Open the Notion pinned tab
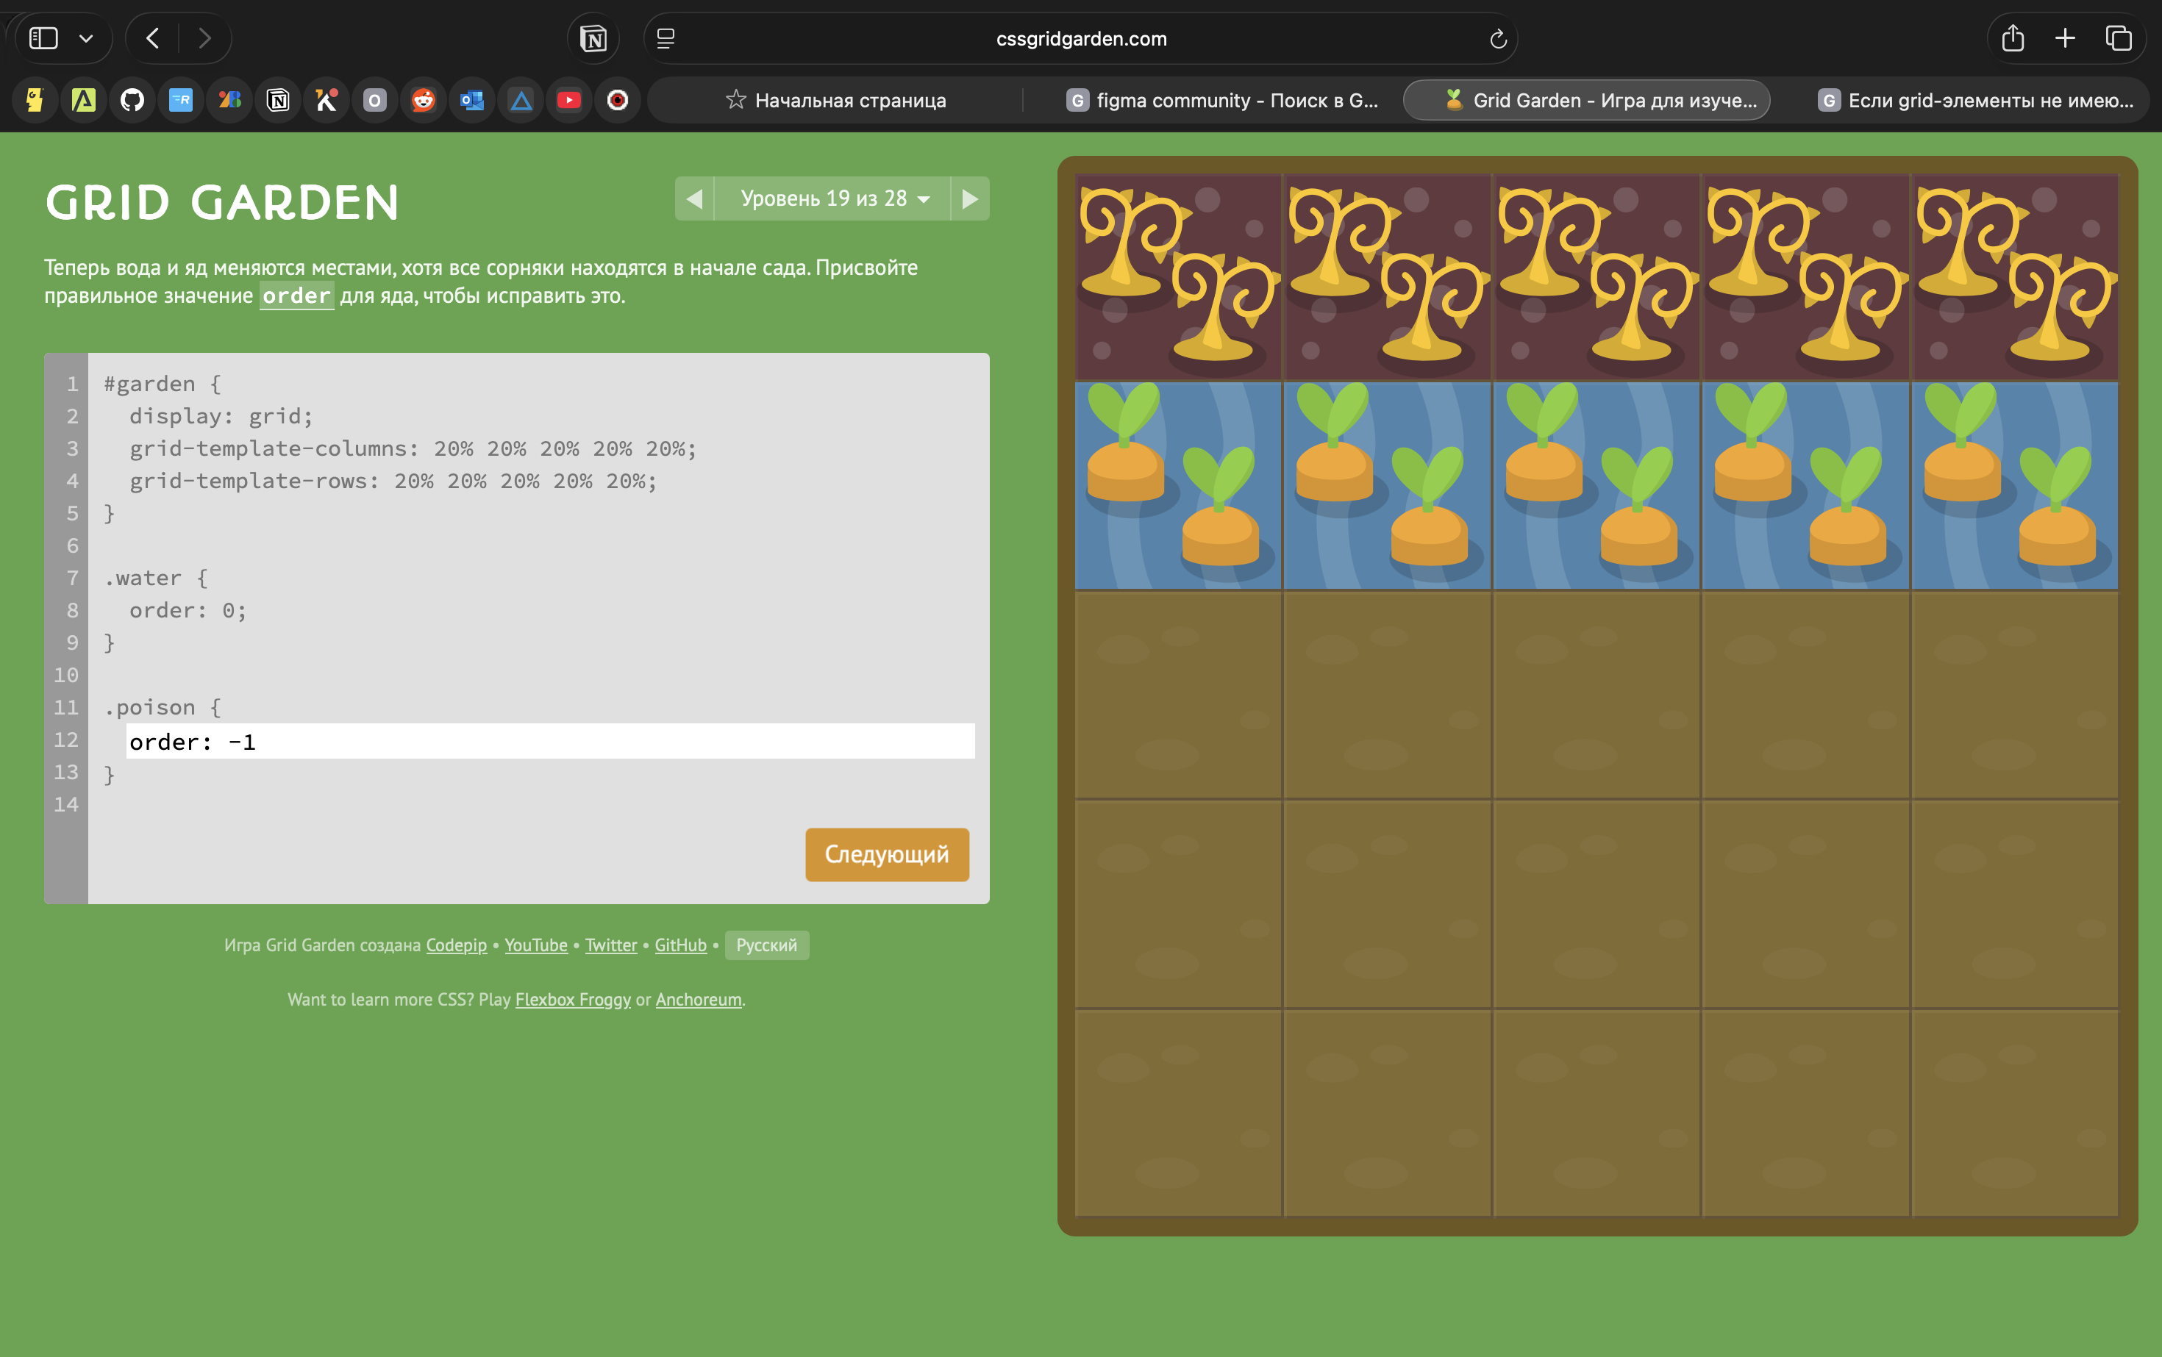2162x1357 pixels. [277, 100]
